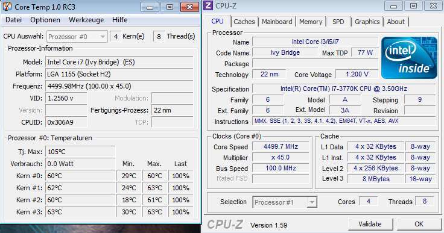Minimize the Core Temp window
This screenshot has height=233, width=444.
tap(150, 7)
